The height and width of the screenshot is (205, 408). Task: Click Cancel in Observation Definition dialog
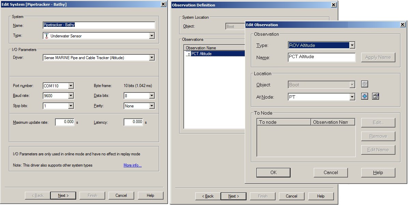tap(292, 196)
